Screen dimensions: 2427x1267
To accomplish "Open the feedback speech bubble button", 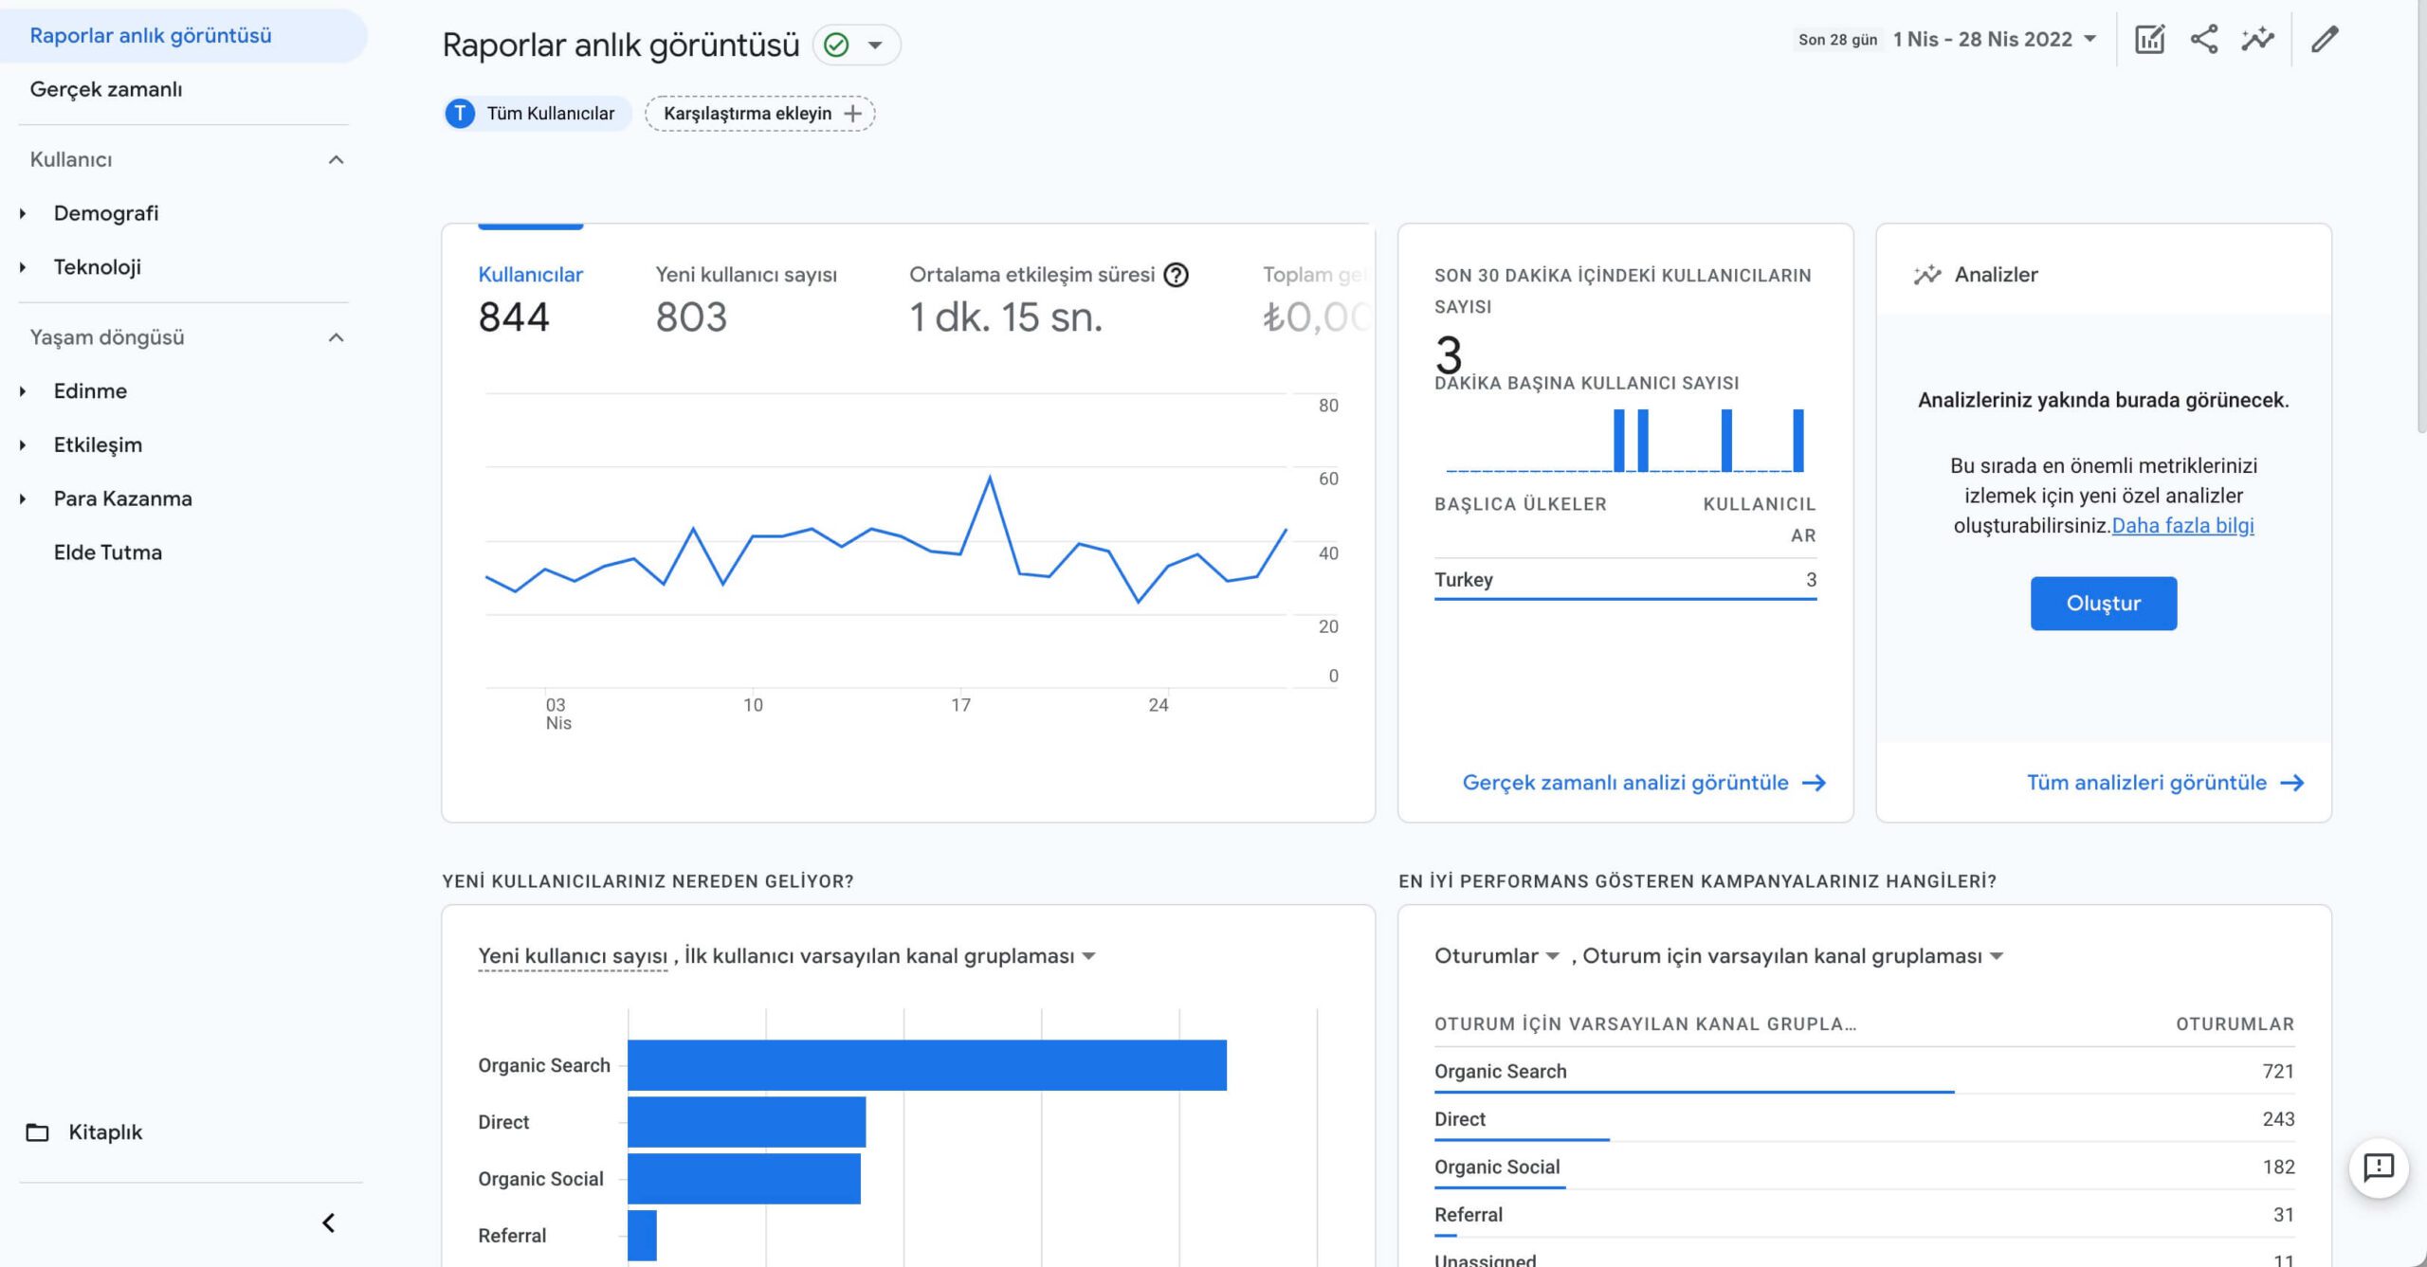I will coord(2379,1167).
